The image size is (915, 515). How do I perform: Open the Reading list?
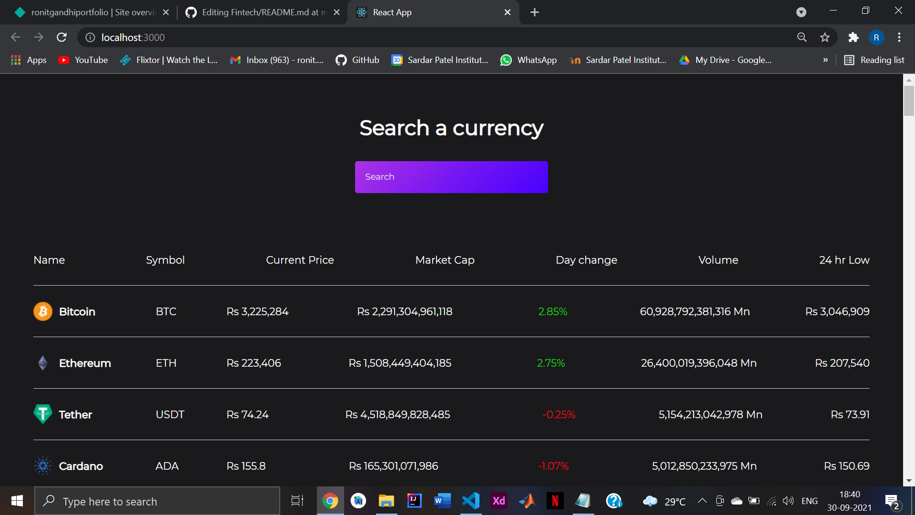(x=874, y=60)
